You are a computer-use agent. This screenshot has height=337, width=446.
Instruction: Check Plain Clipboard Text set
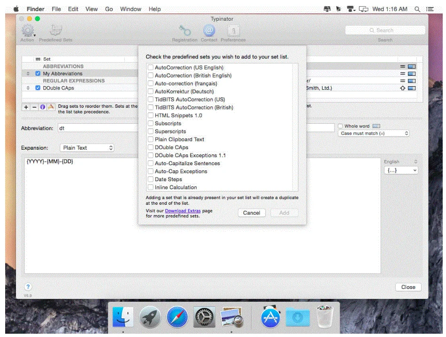151,139
